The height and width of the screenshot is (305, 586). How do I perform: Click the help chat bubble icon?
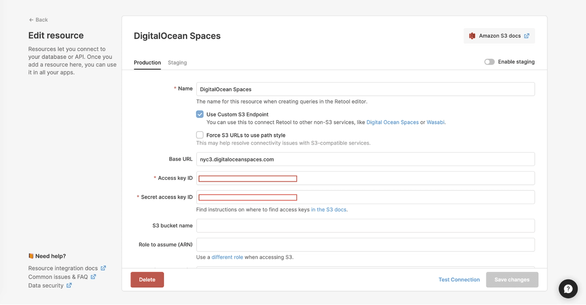point(568,289)
